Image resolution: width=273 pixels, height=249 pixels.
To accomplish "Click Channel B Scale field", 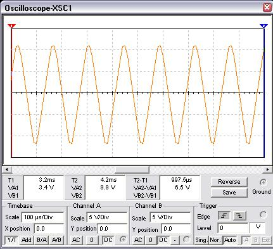I will [170, 217].
